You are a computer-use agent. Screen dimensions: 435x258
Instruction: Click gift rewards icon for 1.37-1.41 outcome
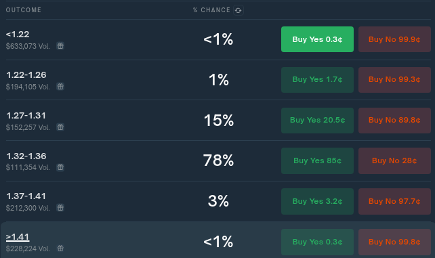(x=60, y=208)
